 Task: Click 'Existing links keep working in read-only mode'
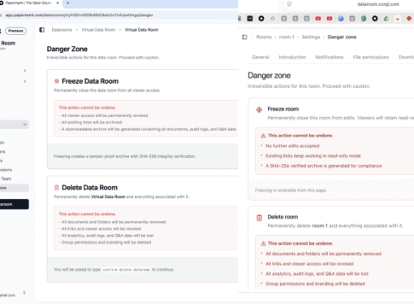[x=313, y=156]
